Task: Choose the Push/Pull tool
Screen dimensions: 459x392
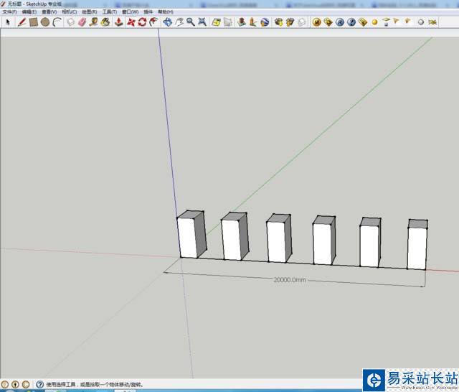Action: pyautogui.click(x=118, y=22)
